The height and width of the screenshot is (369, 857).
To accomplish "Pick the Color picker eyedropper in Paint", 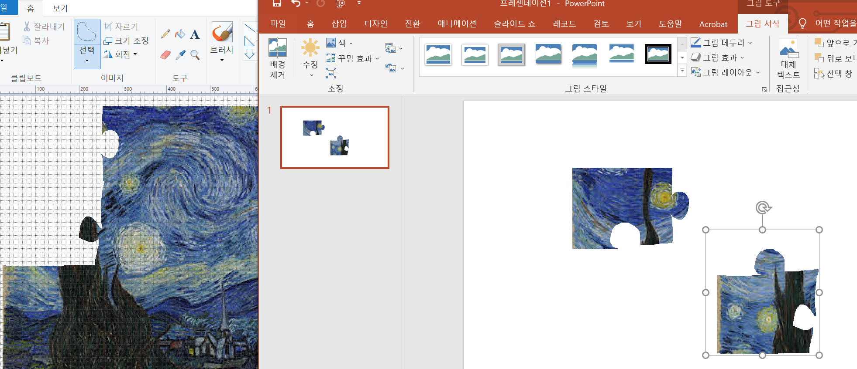I will tap(180, 55).
